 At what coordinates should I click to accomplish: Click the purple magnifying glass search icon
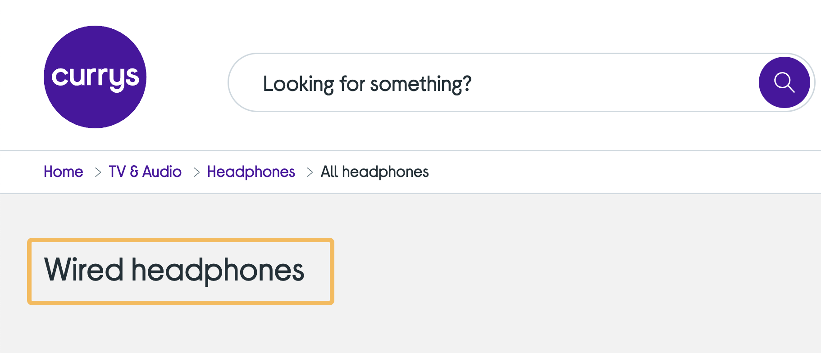[784, 82]
